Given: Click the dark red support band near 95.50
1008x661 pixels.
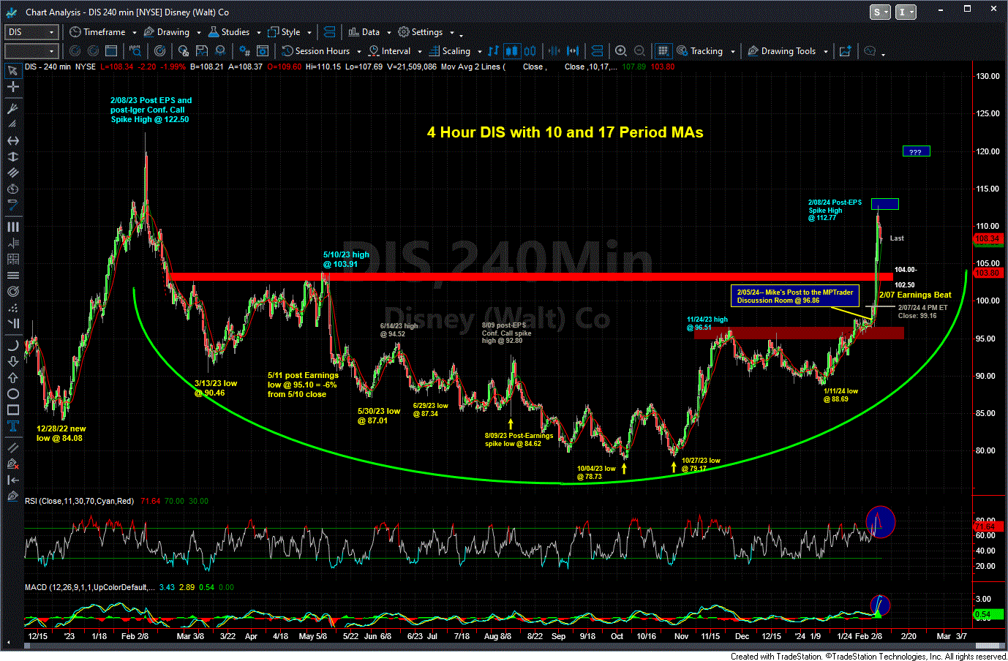Looking at the screenshot, I should pos(799,333).
